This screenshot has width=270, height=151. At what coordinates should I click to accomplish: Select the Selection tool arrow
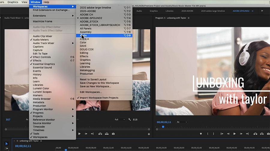point(7,144)
